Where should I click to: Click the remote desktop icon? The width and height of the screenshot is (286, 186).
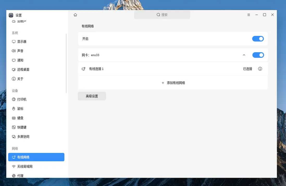(x=14, y=70)
